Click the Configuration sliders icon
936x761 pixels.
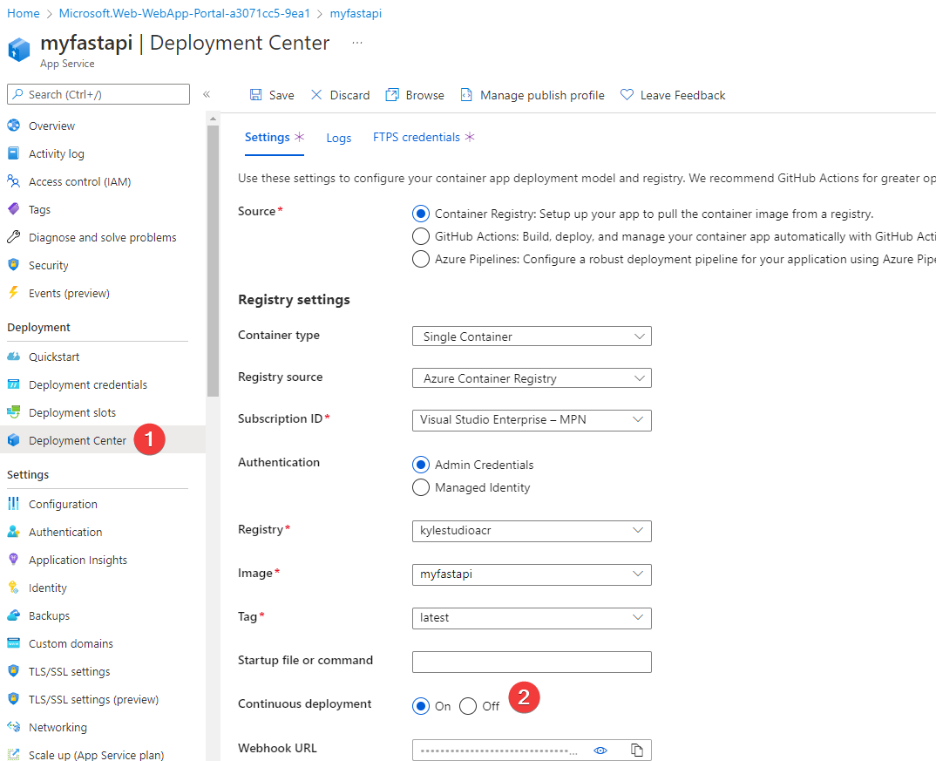pyautogui.click(x=13, y=504)
